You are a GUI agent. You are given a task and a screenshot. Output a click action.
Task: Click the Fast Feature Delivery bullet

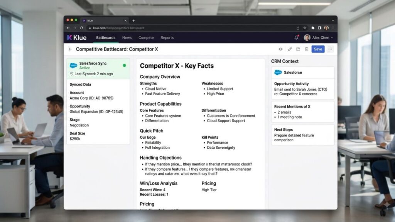pos(162,94)
